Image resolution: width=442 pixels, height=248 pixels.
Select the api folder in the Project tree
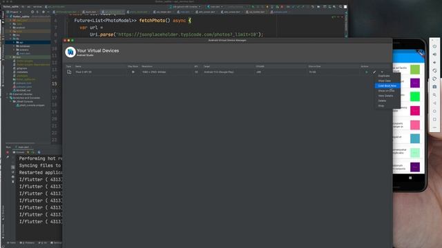coord(21,43)
